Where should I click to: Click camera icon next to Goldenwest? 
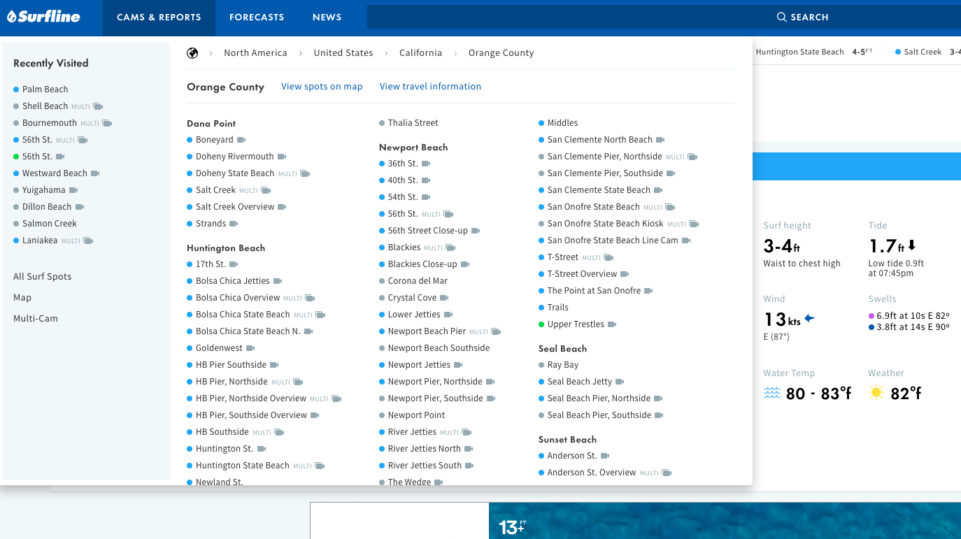coord(250,348)
